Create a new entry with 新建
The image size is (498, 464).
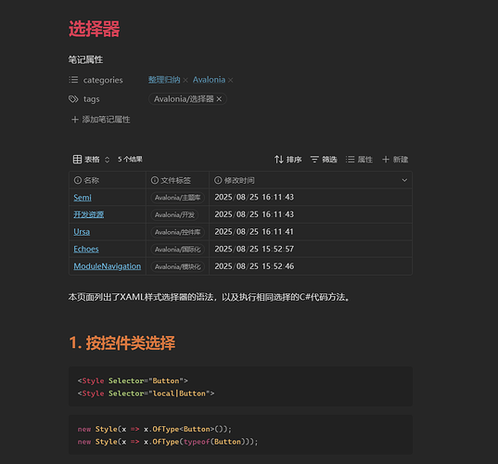(x=395, y=160)
